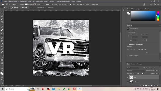Create new adjustment layer
Viewport: 161px width, 91px height.
pos(149,85)
